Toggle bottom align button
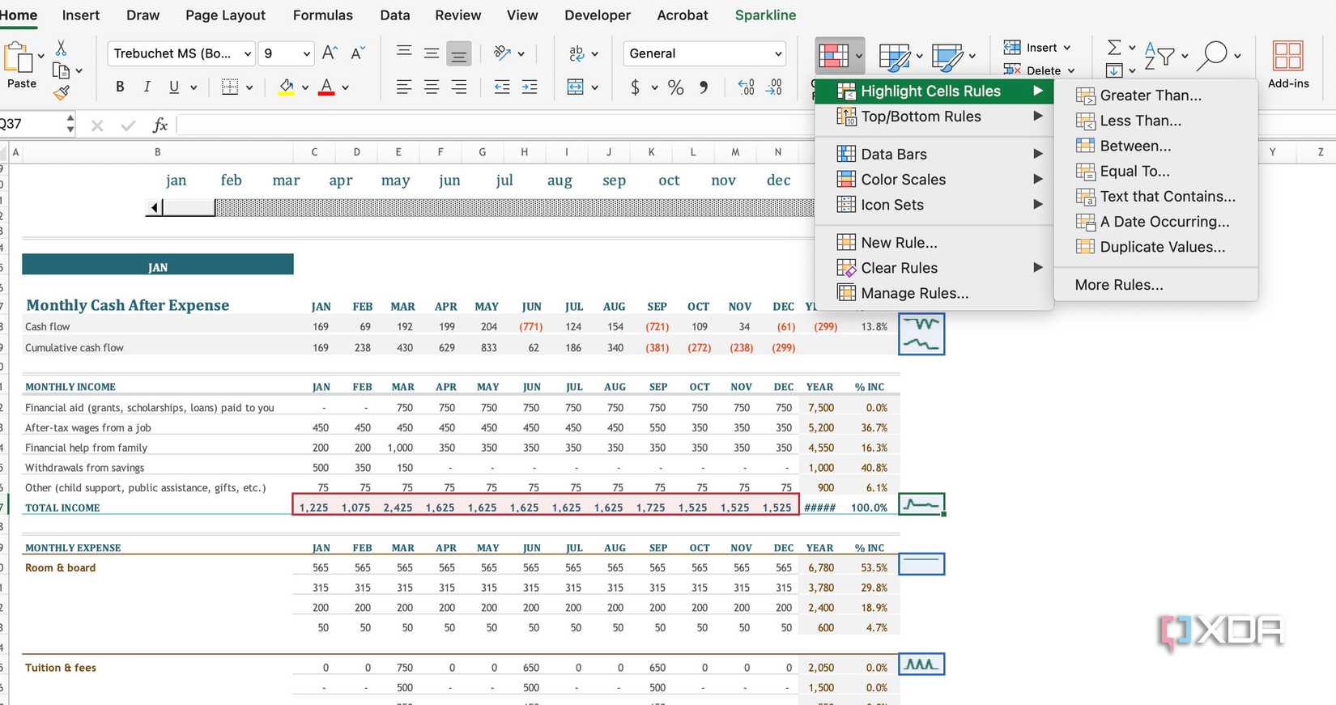This screenshot has width=1336, height=705. (459, 53)
